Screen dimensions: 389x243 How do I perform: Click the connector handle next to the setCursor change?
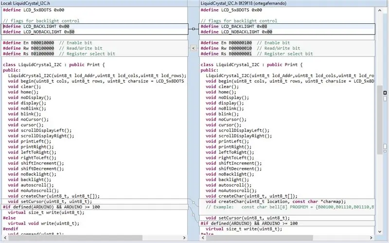[194, 203]
